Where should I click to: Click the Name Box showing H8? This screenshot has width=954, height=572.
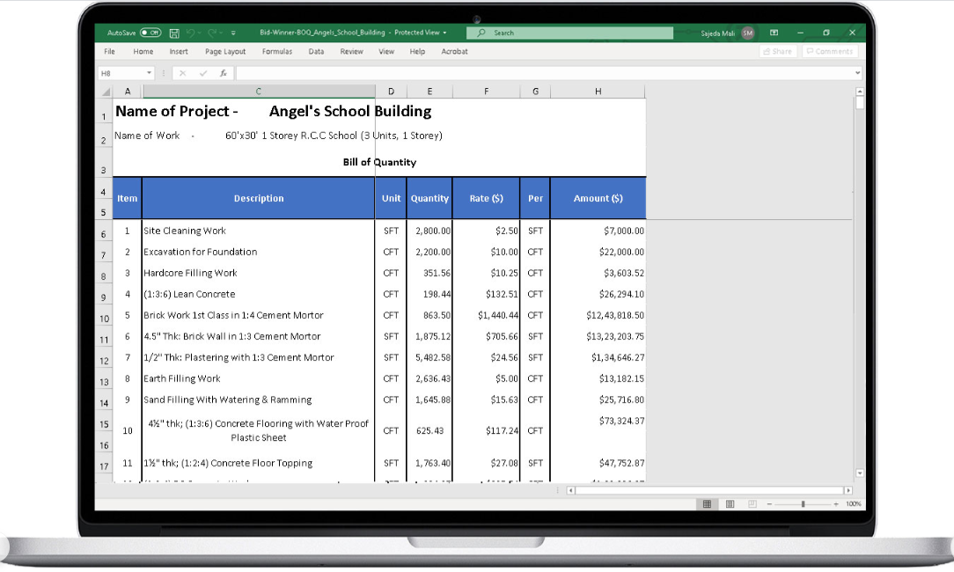point(121,73)
